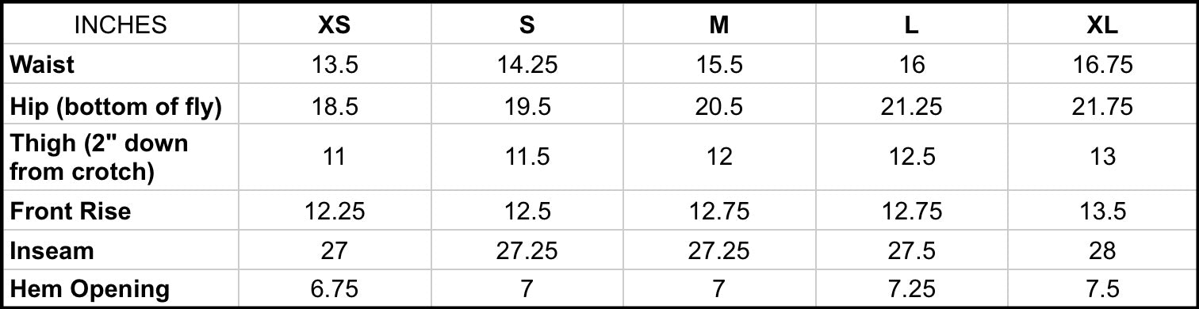Select the XS hem opening value 6.75
The width and height of the screenshot is (1199, 309).
click(335, 289)
